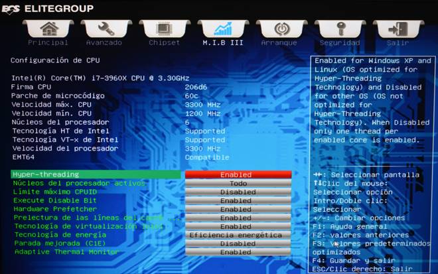Click EMT64 Compatible value
The height and width of the screenshot is (274, 438).
(x=207, y=157)
